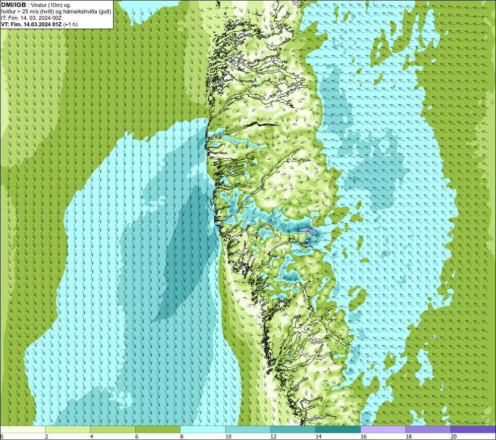Click the legend scale label '10'
496x440 pixels.
coord(228,437)
